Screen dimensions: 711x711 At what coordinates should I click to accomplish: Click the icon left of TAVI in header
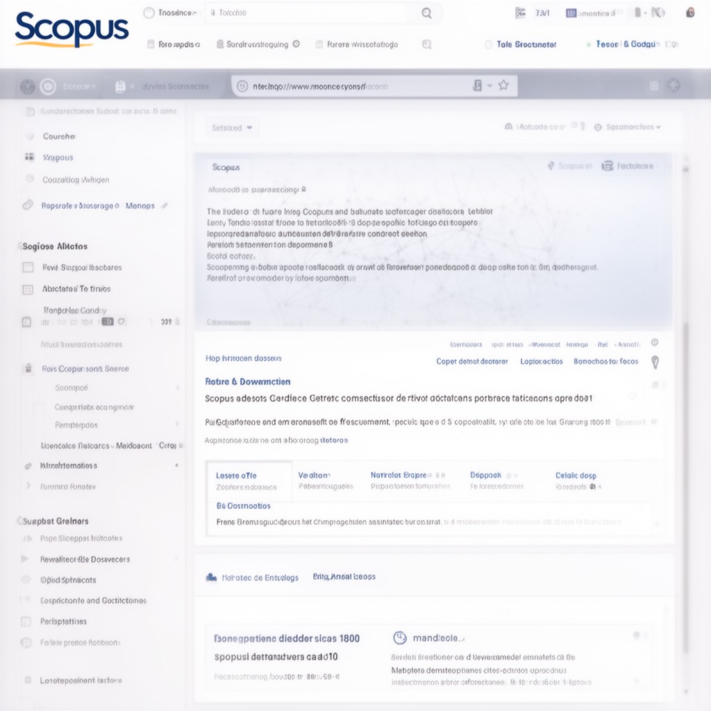pos(521,12)
